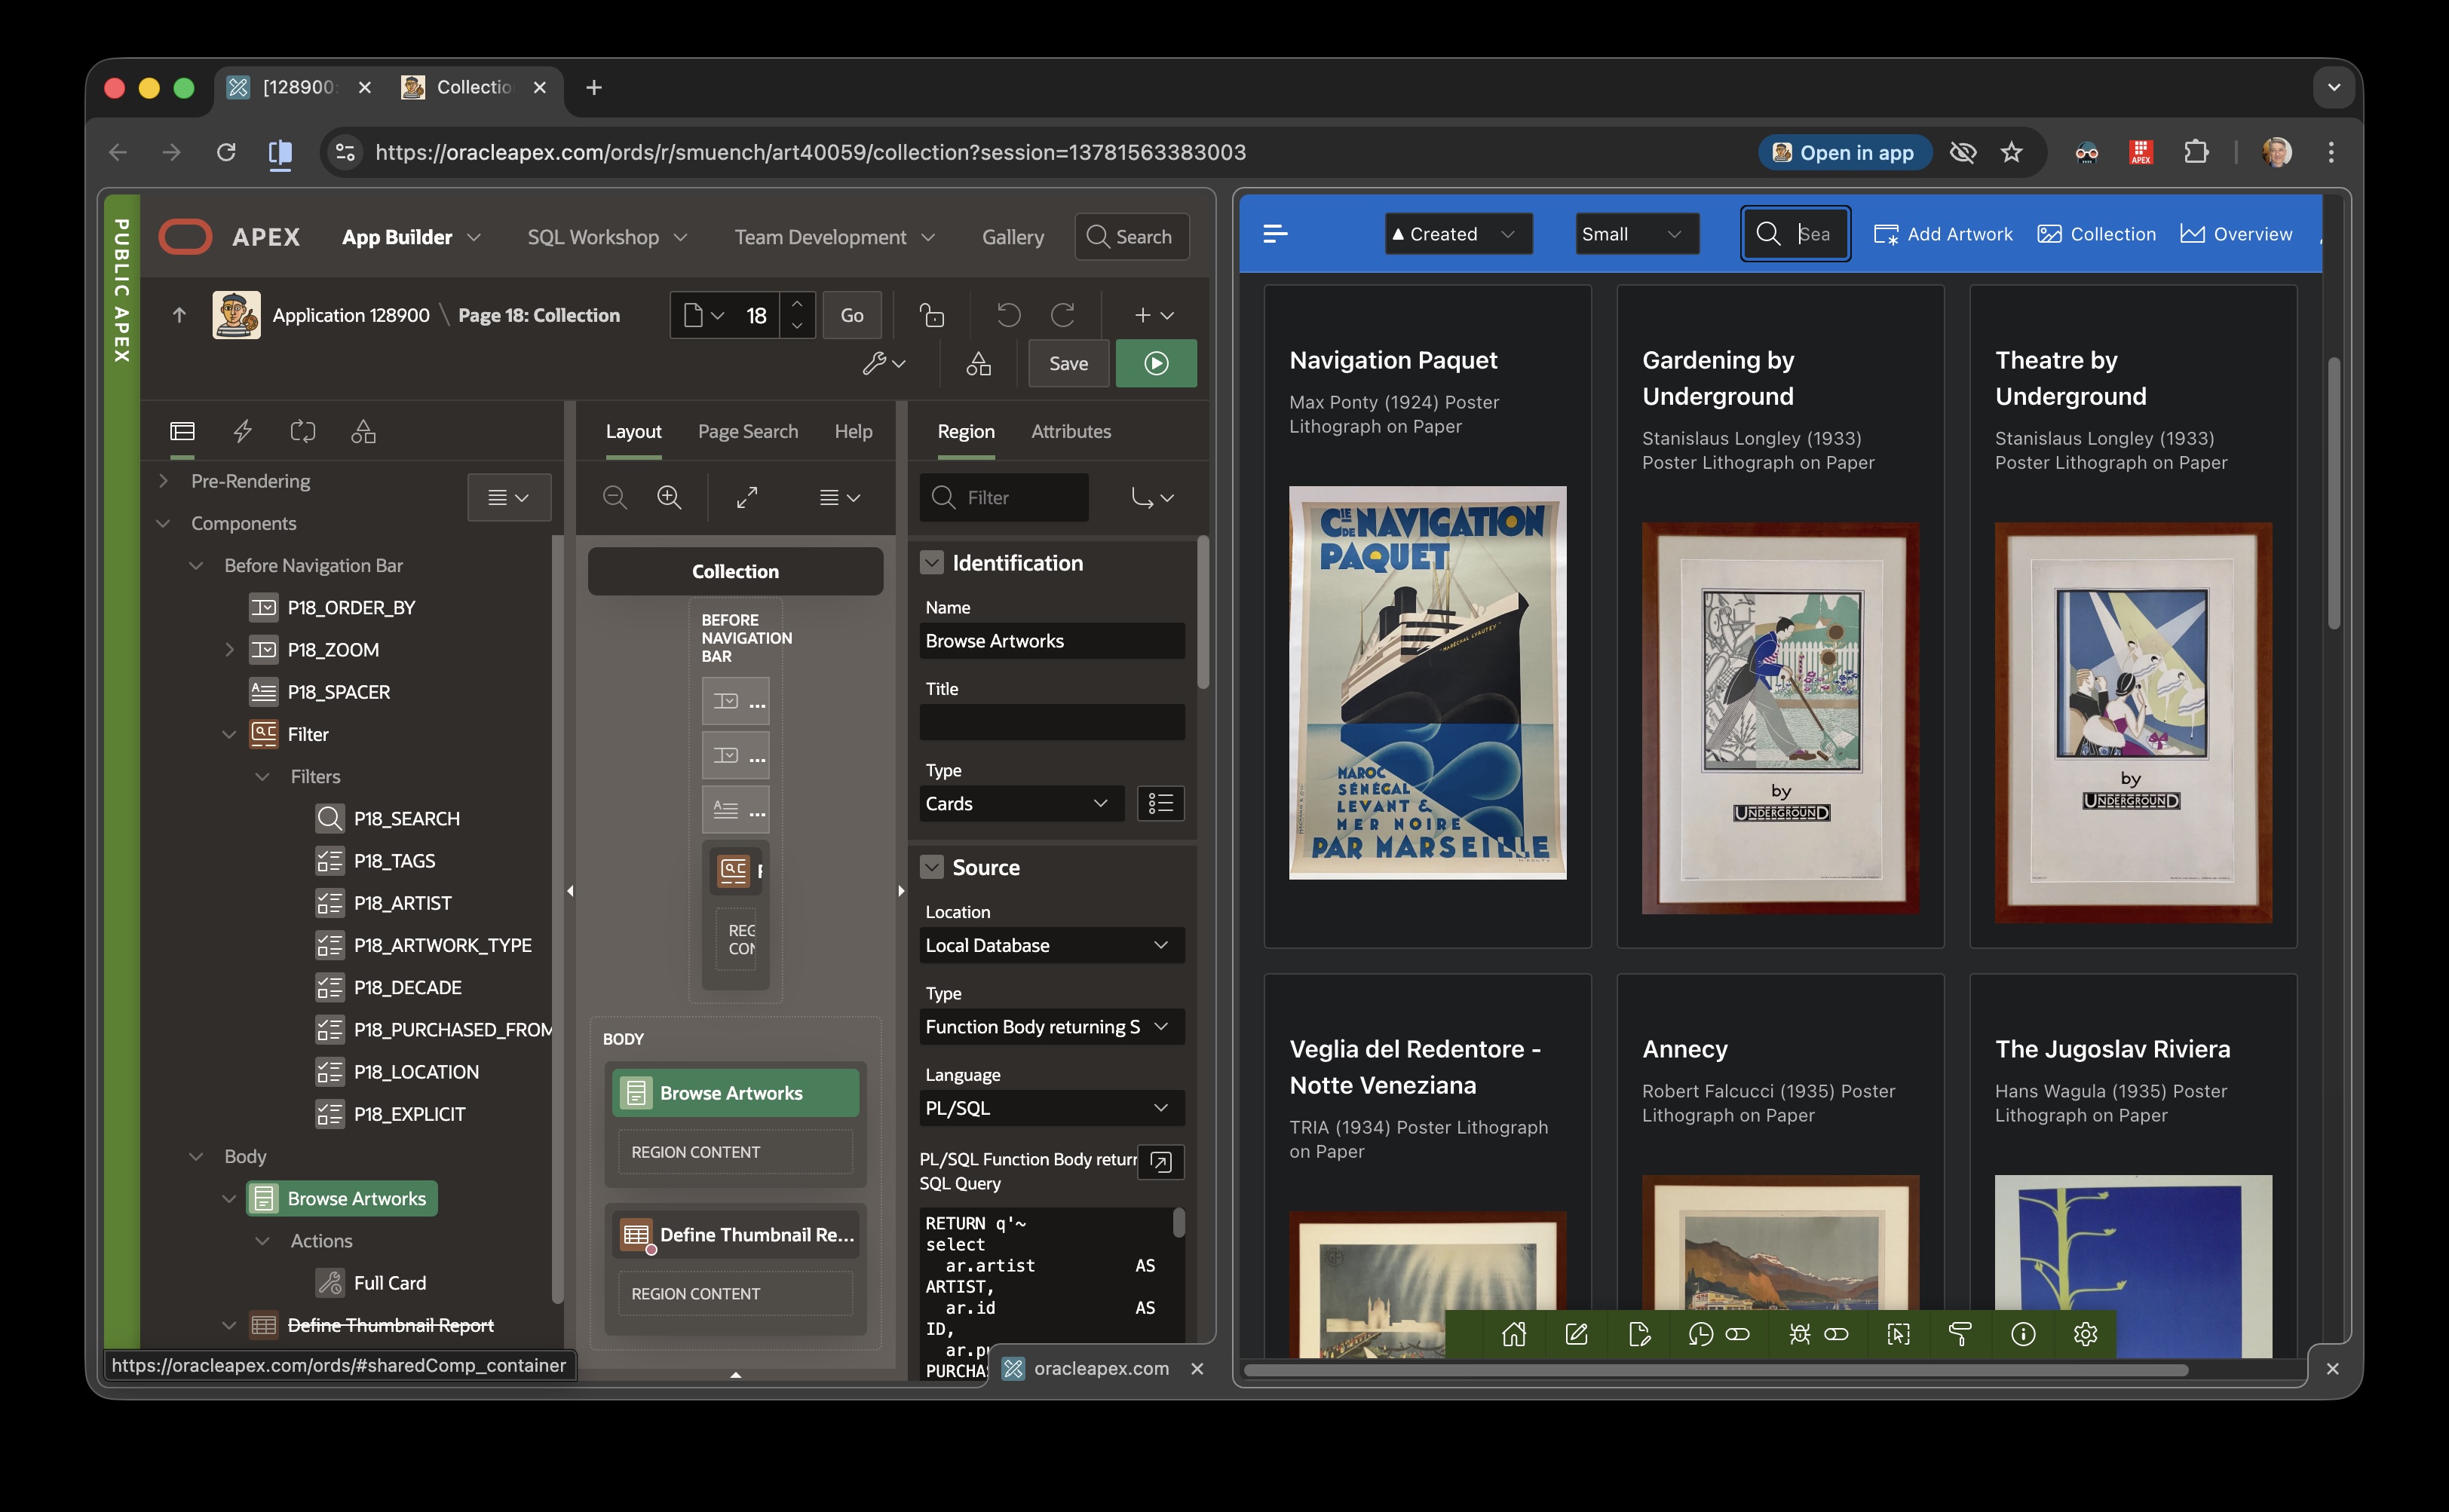Screen dimensions: 2449x1512
Task: Click the Zoom In layout icon
Action: tap(668, 497)
